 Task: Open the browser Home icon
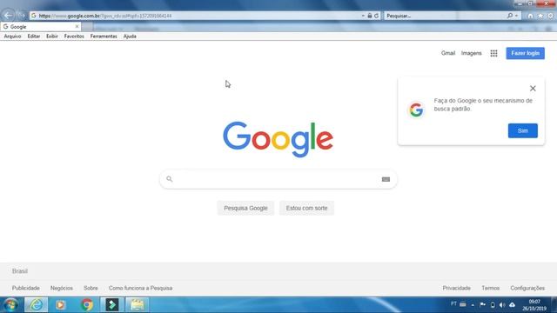(x=530, y=16)
